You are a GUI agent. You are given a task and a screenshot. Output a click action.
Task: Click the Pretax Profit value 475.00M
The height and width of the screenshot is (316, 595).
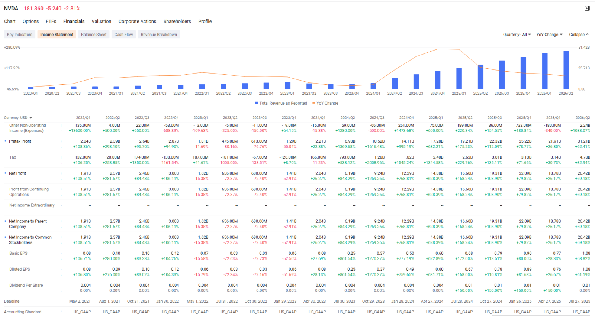tap(230, 141)
